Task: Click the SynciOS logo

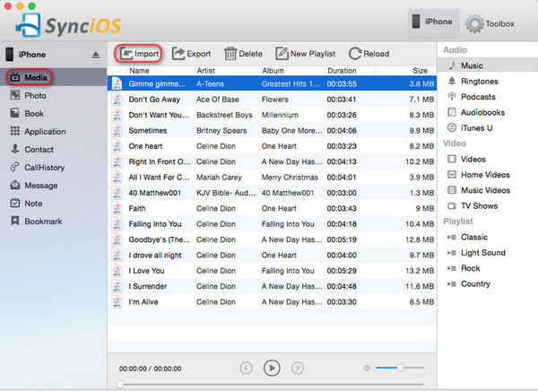Action: click(68, 25)
